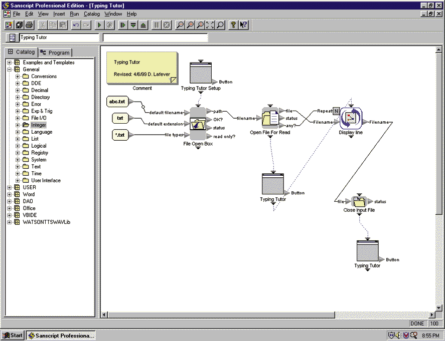Select the File Open Box node icon
This screenshot has height=341, width=445.
[x=198, y=124]
